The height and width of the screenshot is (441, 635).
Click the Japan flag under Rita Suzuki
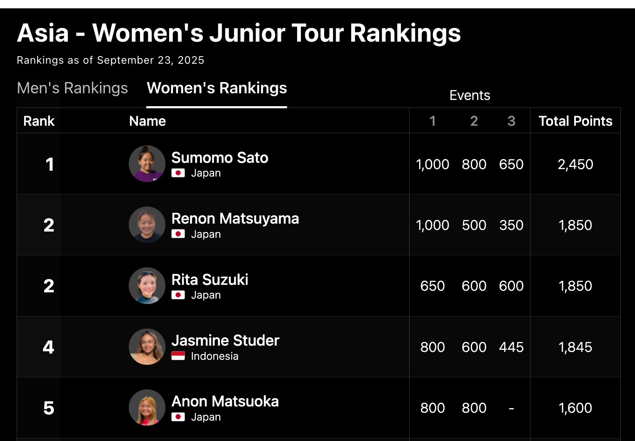click(x=178, y=295)
